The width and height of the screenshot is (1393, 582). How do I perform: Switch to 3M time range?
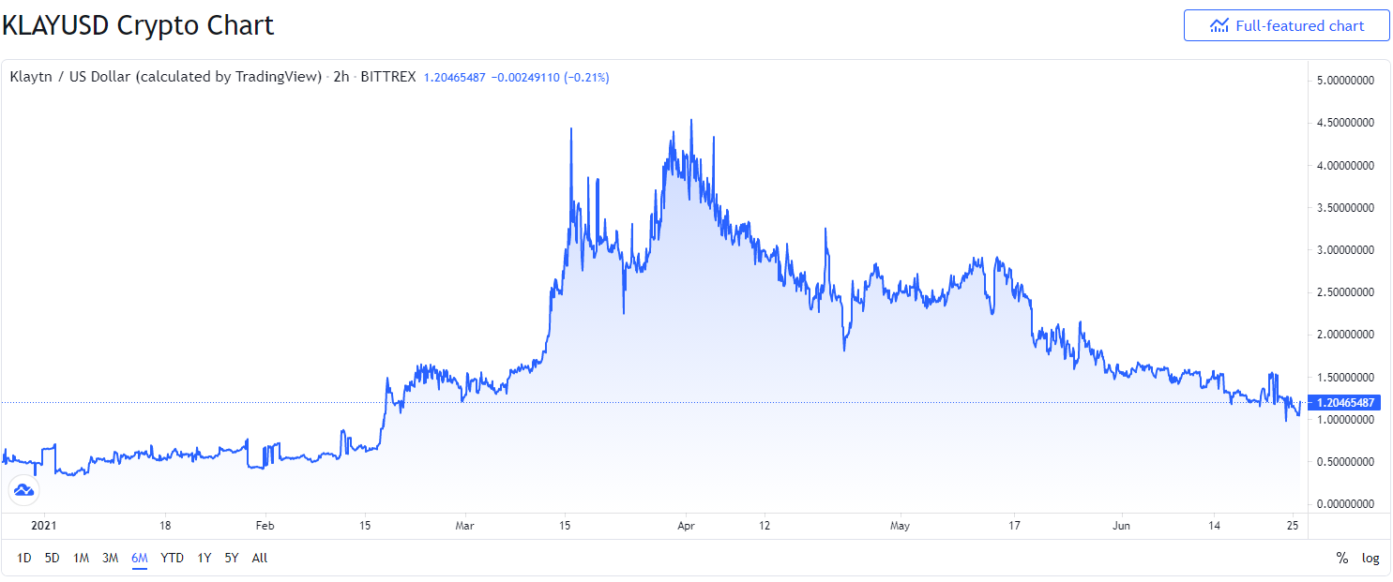point(111,559)
